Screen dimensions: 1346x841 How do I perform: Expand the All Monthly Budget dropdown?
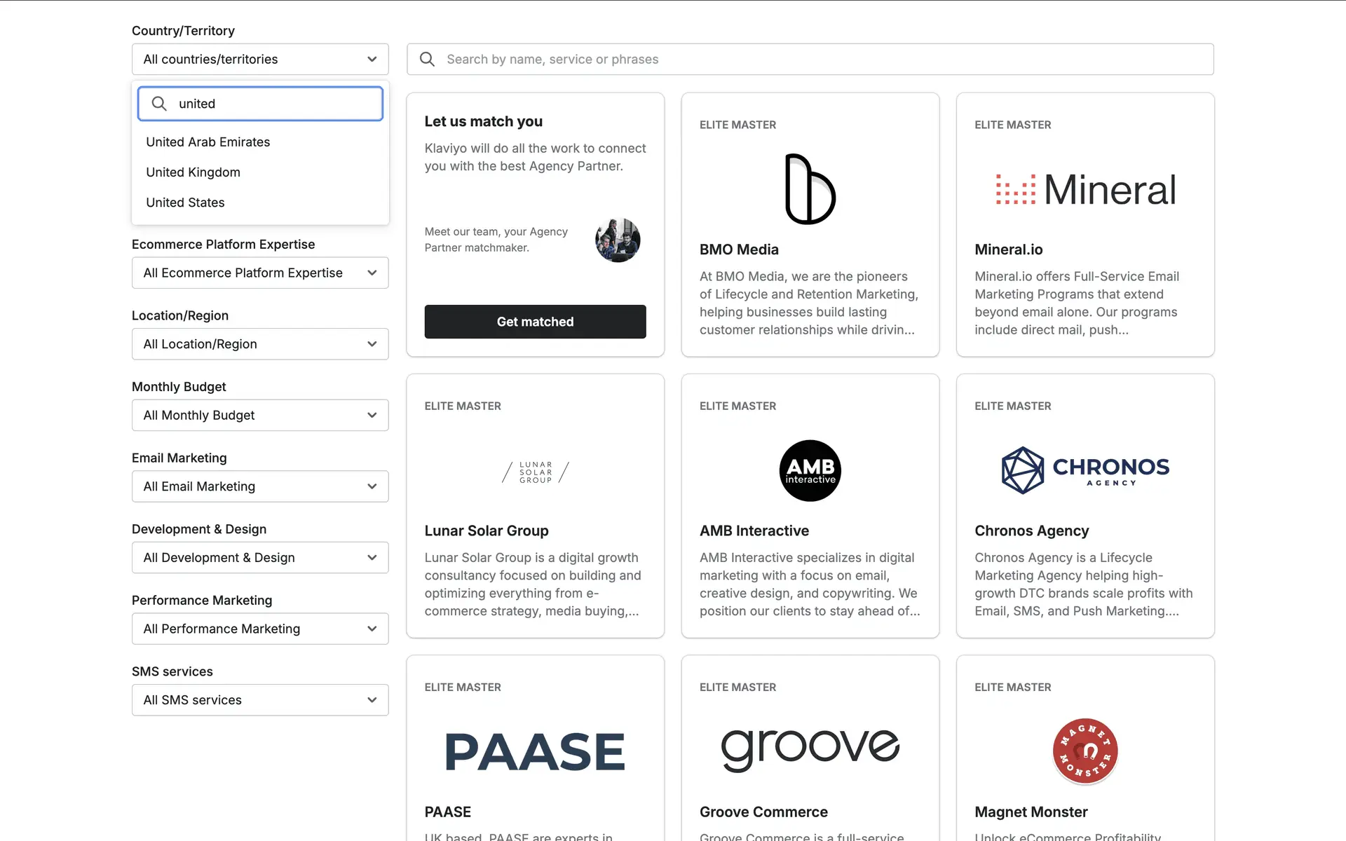point(260,416)
